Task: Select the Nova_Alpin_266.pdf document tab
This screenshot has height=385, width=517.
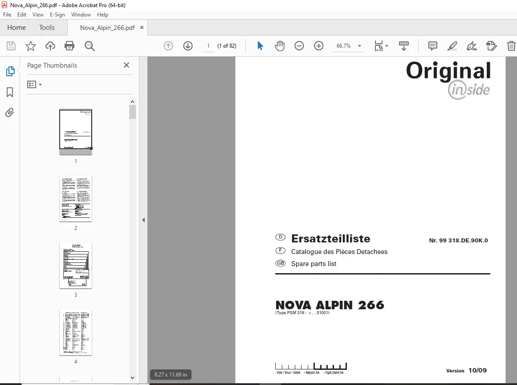Action: click(107, 28)
